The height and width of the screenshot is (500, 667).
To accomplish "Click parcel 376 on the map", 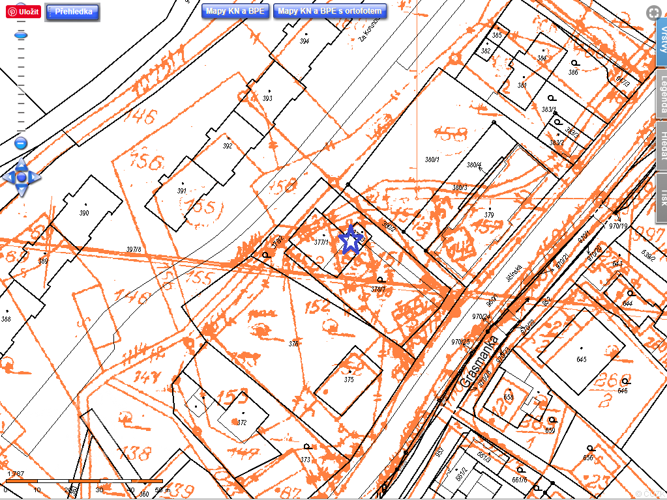I will pyautogui.click(x=293, y=344).
